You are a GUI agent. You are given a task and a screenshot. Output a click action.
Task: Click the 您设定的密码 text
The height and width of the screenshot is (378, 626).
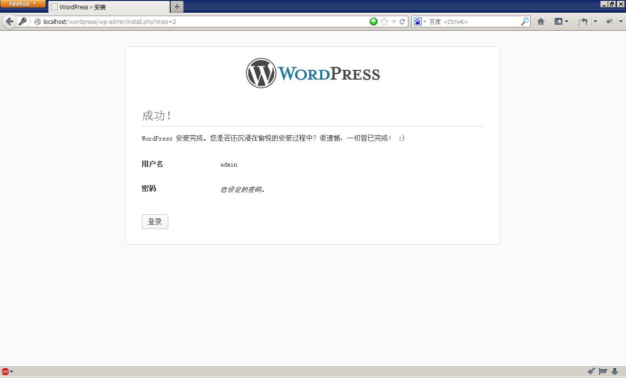coord(243,189)
